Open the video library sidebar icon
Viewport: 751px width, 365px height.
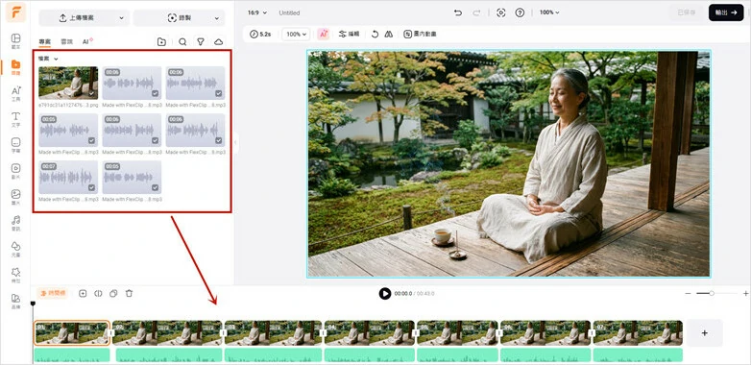[x=15, y=171]
